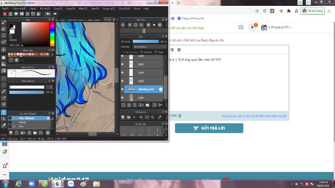Zoom out in the navigator panel
Viewport: 335px width, 188px height.
141,25
